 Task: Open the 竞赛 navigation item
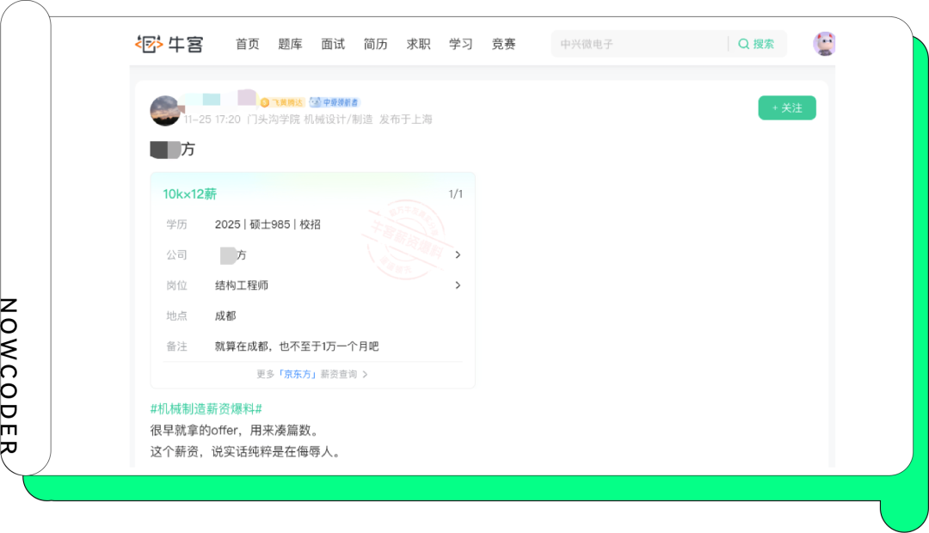(x=503, y=44)
